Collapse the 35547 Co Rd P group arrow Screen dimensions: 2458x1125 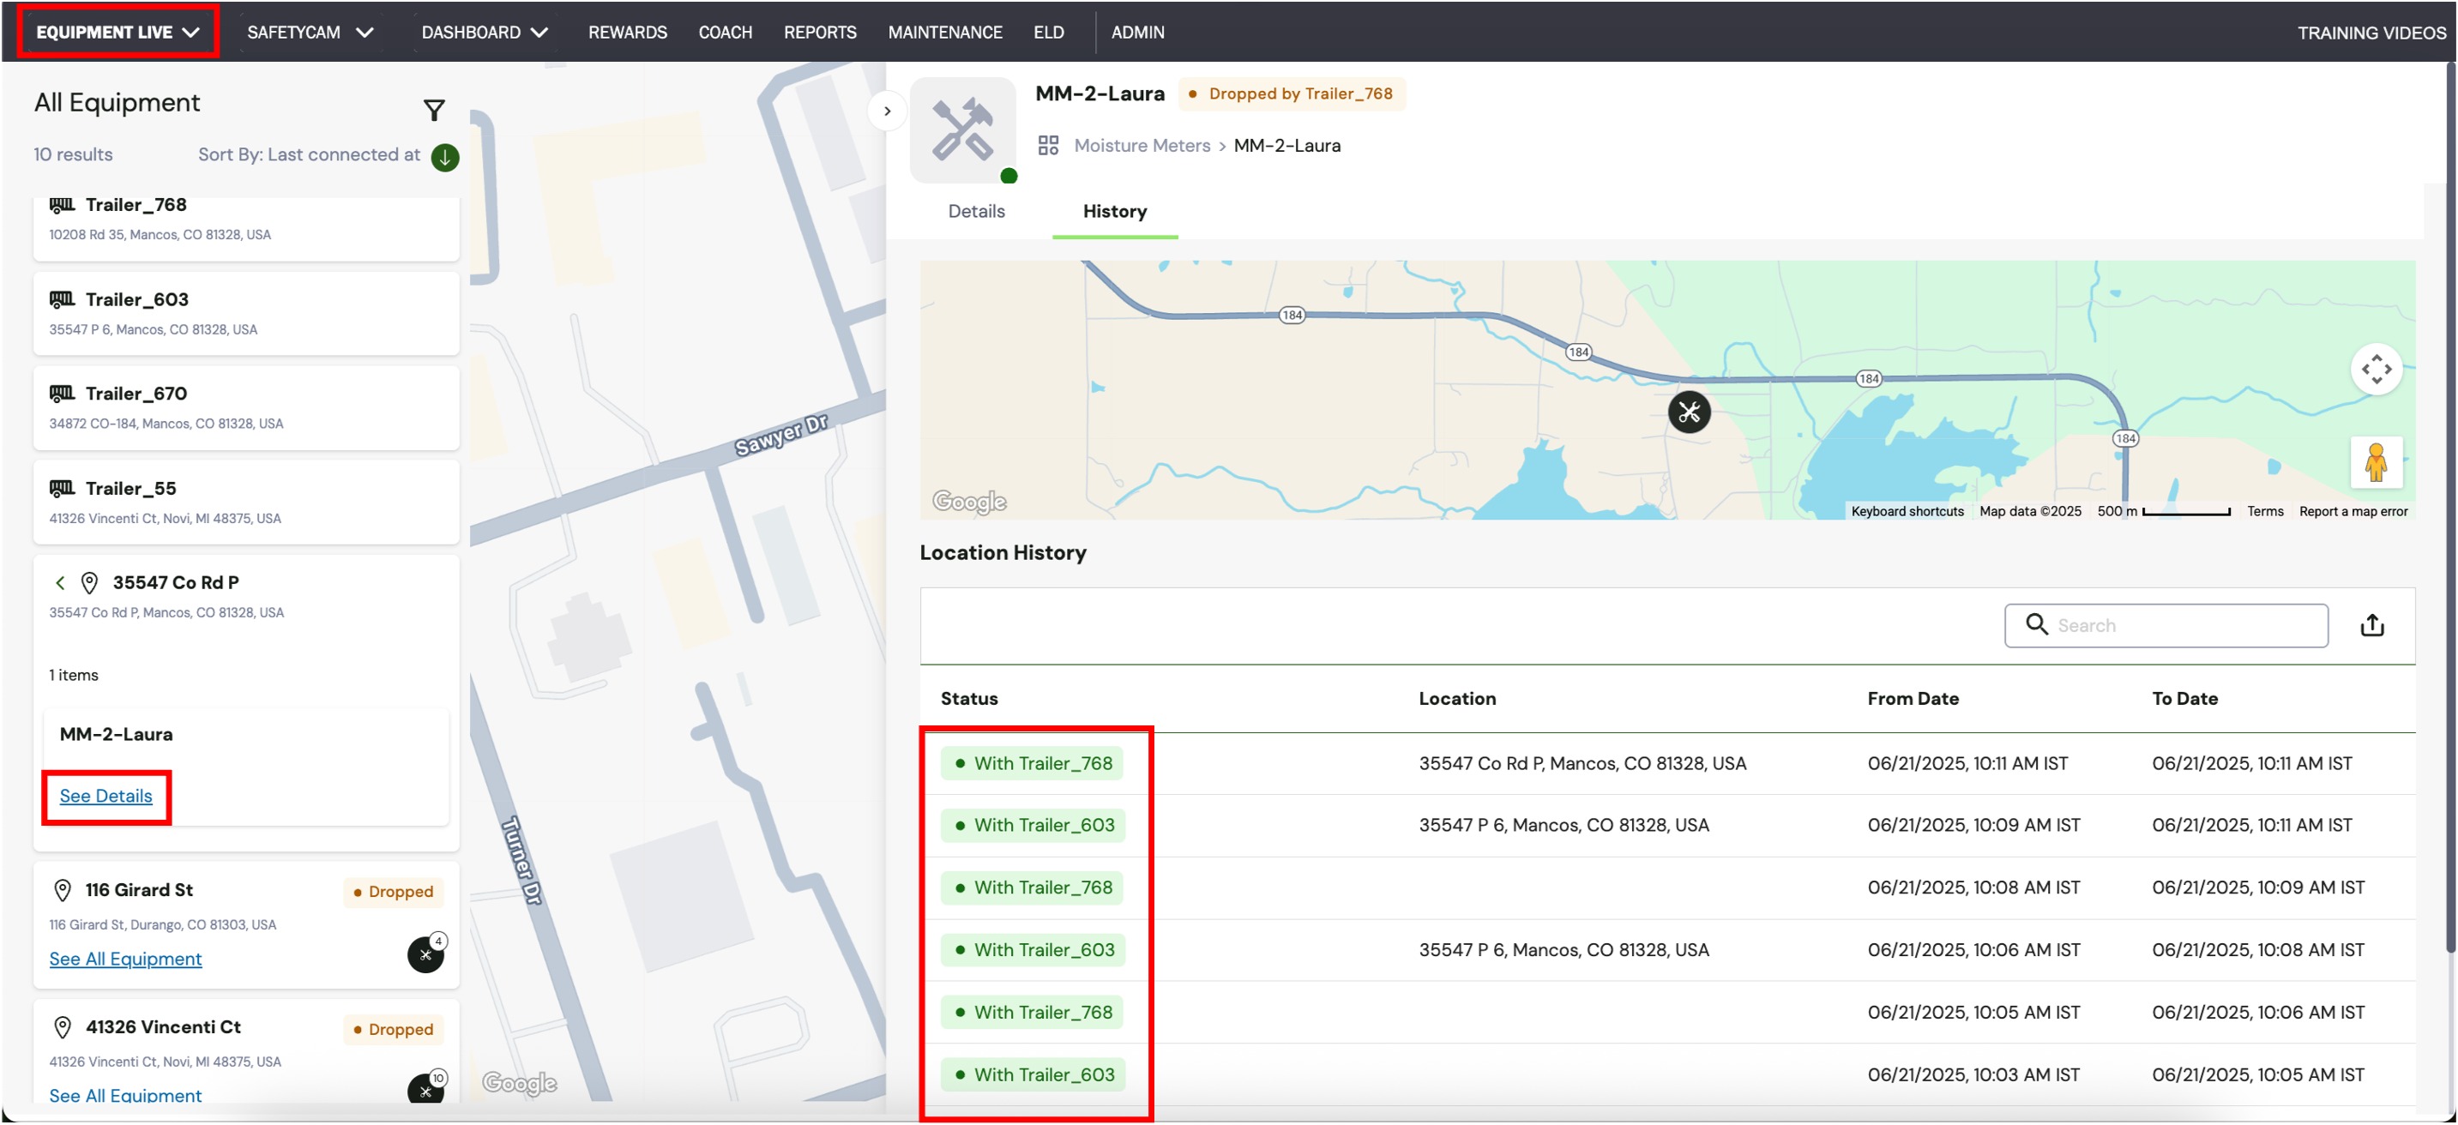pos(60,582)
